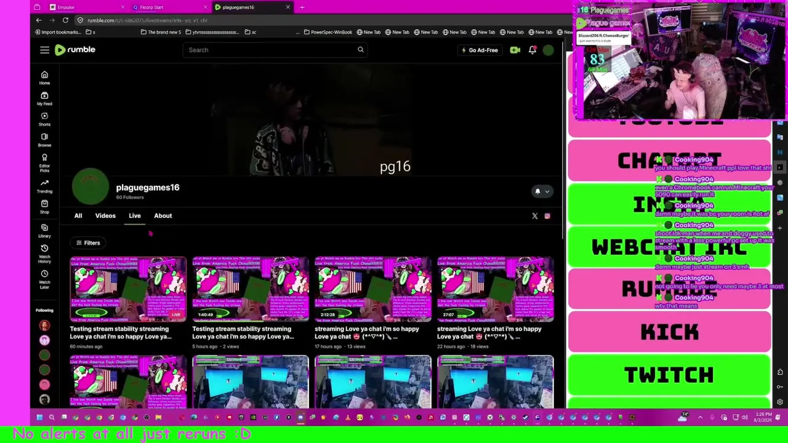Image resolution: width=788 pixels, height=443 pixels.
Task: Open the video thumbnail with 27:07 duration
Action: (496, 289)
